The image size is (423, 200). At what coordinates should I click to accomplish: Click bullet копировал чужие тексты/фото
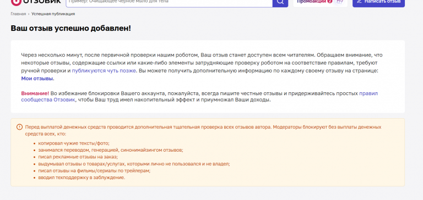coord(74,143)
